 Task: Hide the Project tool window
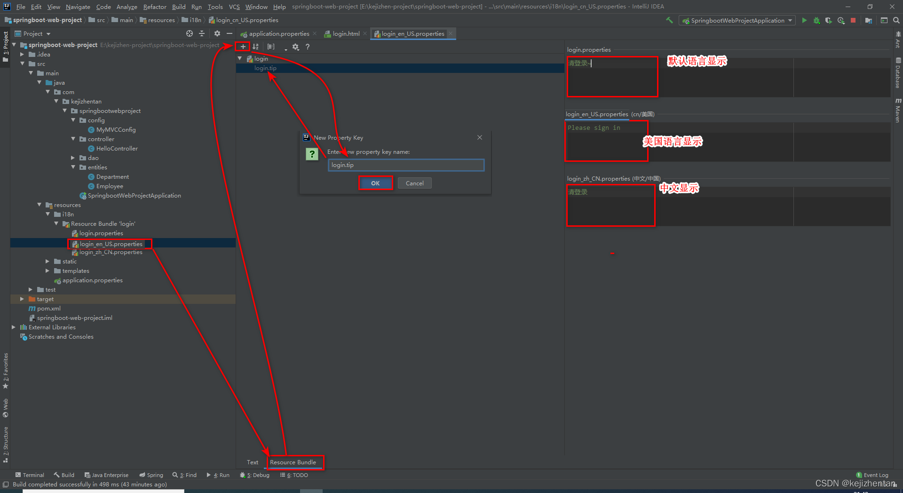[230, 33]
